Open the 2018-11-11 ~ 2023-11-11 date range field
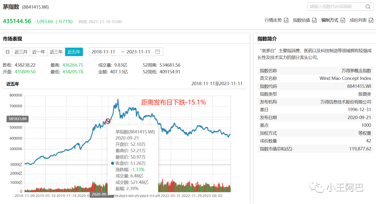Screen dimensions: 376x204 click(x=126, y=52)
